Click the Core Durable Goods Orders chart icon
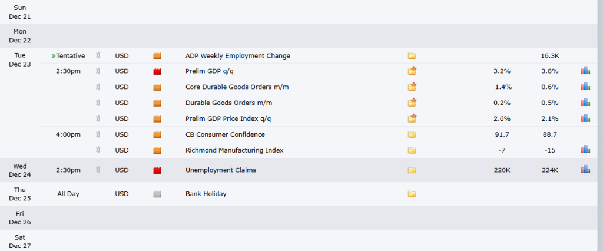Viewport: 603px width, 251px height. tap(585, 87)
